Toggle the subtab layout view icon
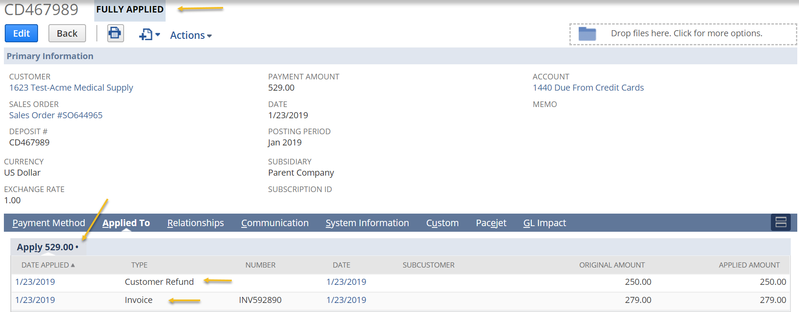 (780, 222)
